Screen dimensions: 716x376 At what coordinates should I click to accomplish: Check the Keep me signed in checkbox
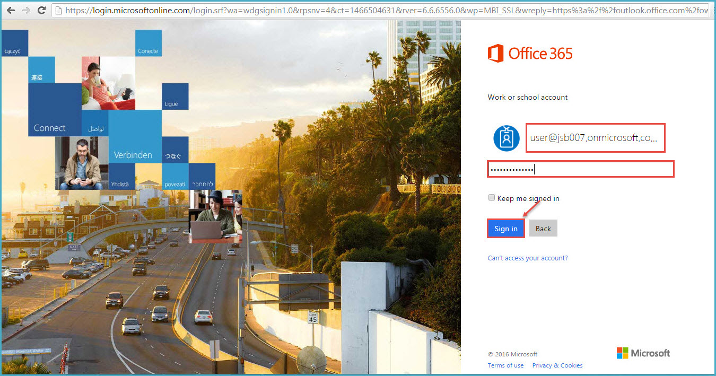point(491,198)
